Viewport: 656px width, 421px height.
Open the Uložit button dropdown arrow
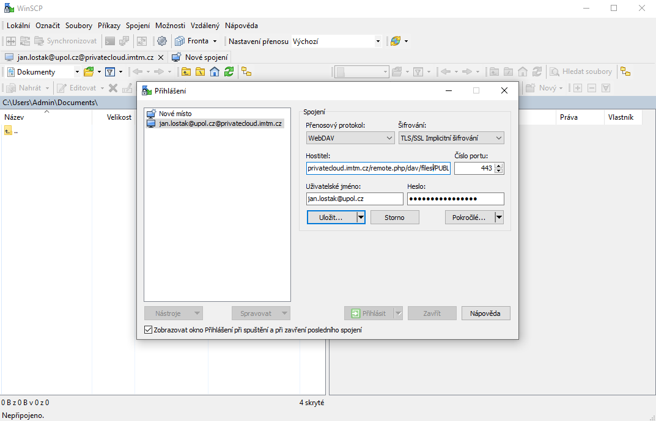point(361,218)
